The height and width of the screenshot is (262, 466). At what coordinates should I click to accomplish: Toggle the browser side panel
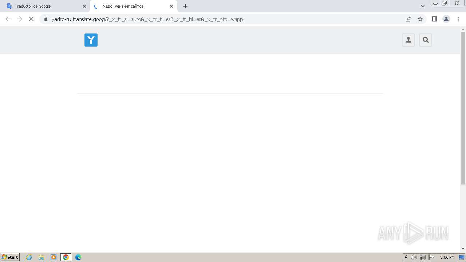click(x=434, y=19)
